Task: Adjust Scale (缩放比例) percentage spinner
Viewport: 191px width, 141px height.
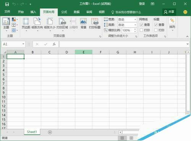Action: (135, 30)
